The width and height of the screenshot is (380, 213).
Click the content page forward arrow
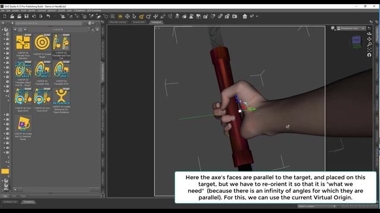pyautogui.click(x=25, y=30)
